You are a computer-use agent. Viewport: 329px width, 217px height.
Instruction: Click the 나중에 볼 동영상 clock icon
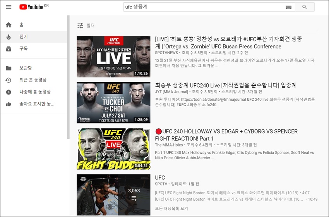(9, 92)
